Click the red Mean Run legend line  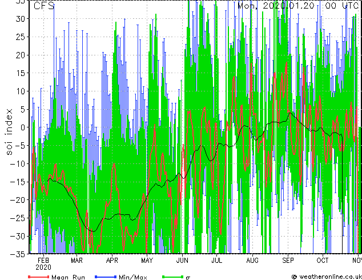point(39,277)
